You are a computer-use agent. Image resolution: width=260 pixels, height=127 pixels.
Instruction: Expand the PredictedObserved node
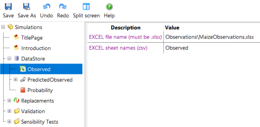(x=15, y=79)
